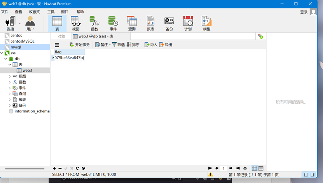Image resolution: width=323 pixels, height=183 pixels.
Task: Collapse the sss connection tree node
Action: pos(2,53)
